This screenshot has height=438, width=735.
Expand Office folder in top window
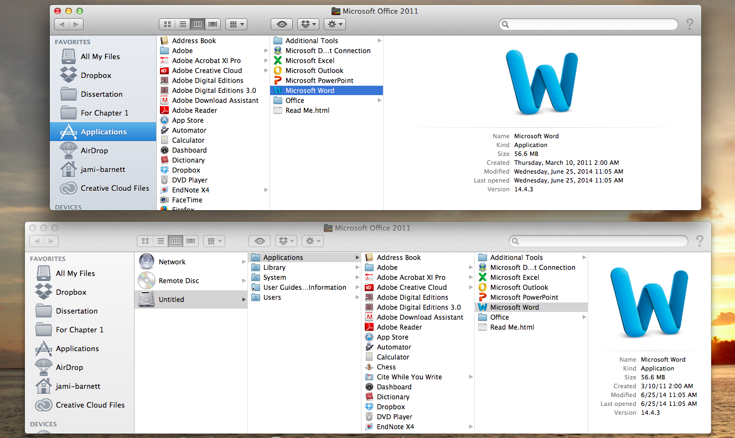[x=380, y=101]
